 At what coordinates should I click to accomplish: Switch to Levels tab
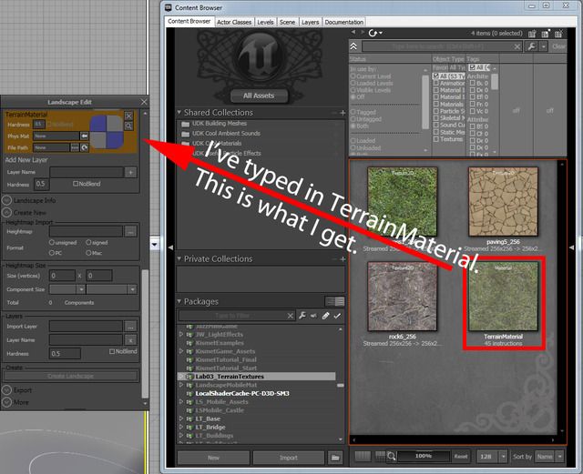265,22
